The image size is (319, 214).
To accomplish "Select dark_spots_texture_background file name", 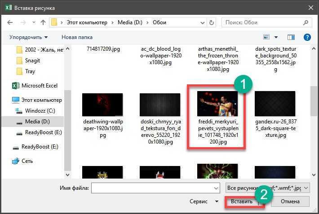I will click(276, 59).
